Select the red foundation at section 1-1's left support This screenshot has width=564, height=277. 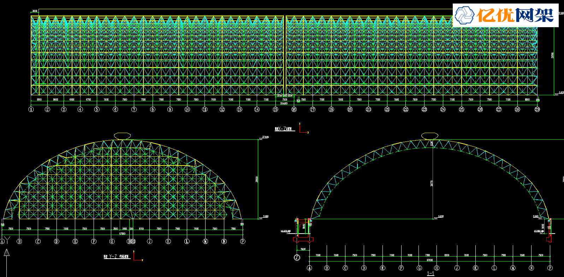(x=303, y=239)
